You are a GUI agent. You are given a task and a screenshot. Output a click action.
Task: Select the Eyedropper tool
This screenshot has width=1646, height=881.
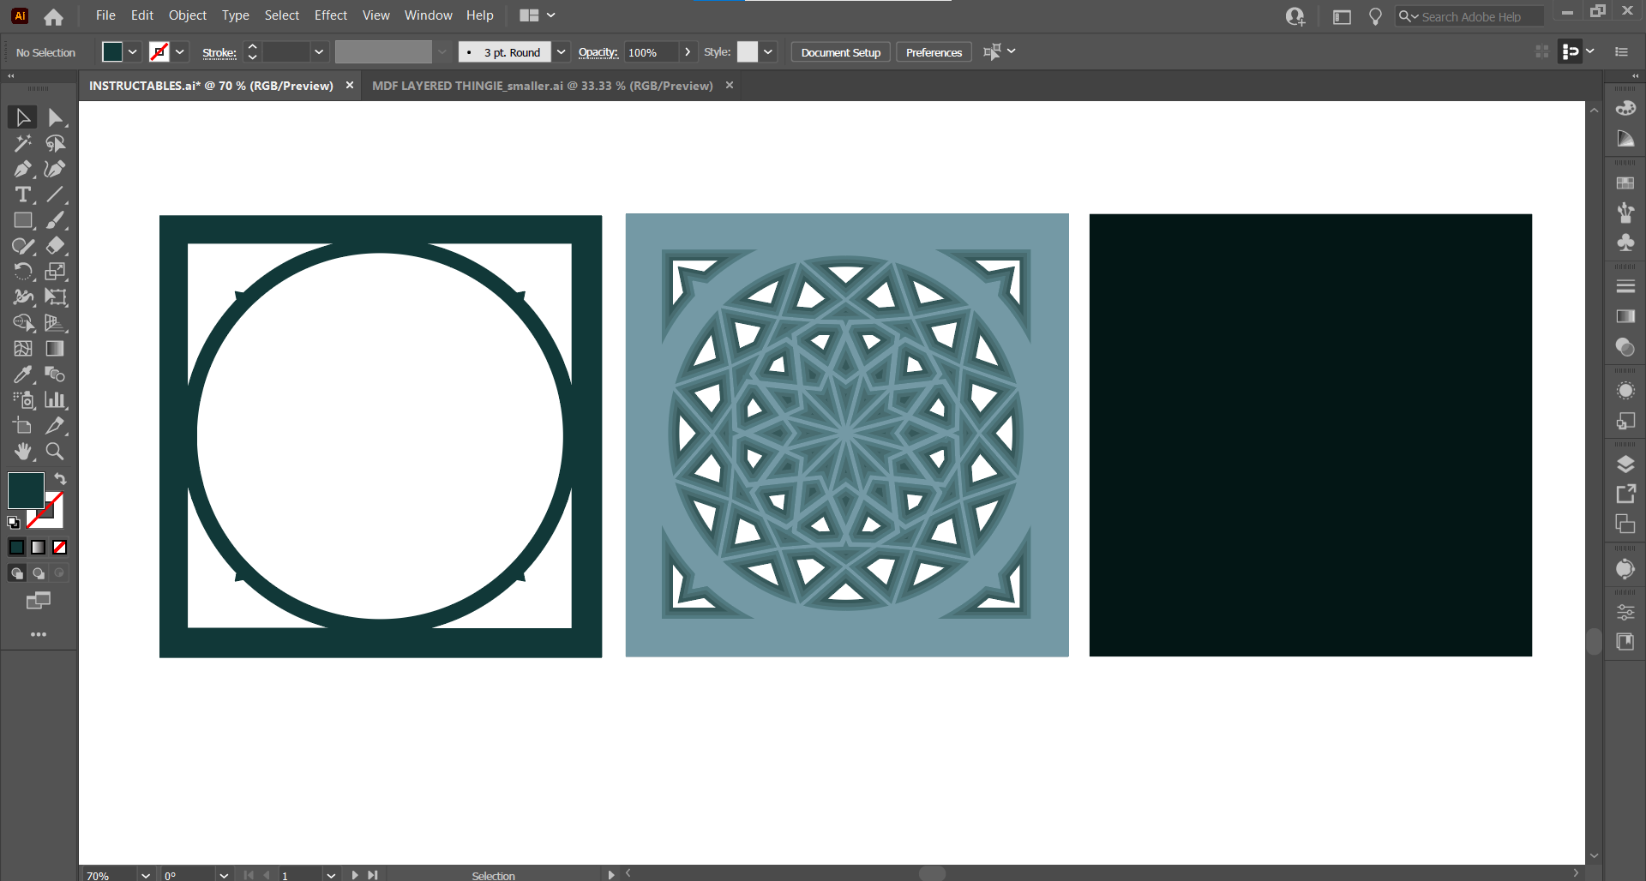click(23, 375)
